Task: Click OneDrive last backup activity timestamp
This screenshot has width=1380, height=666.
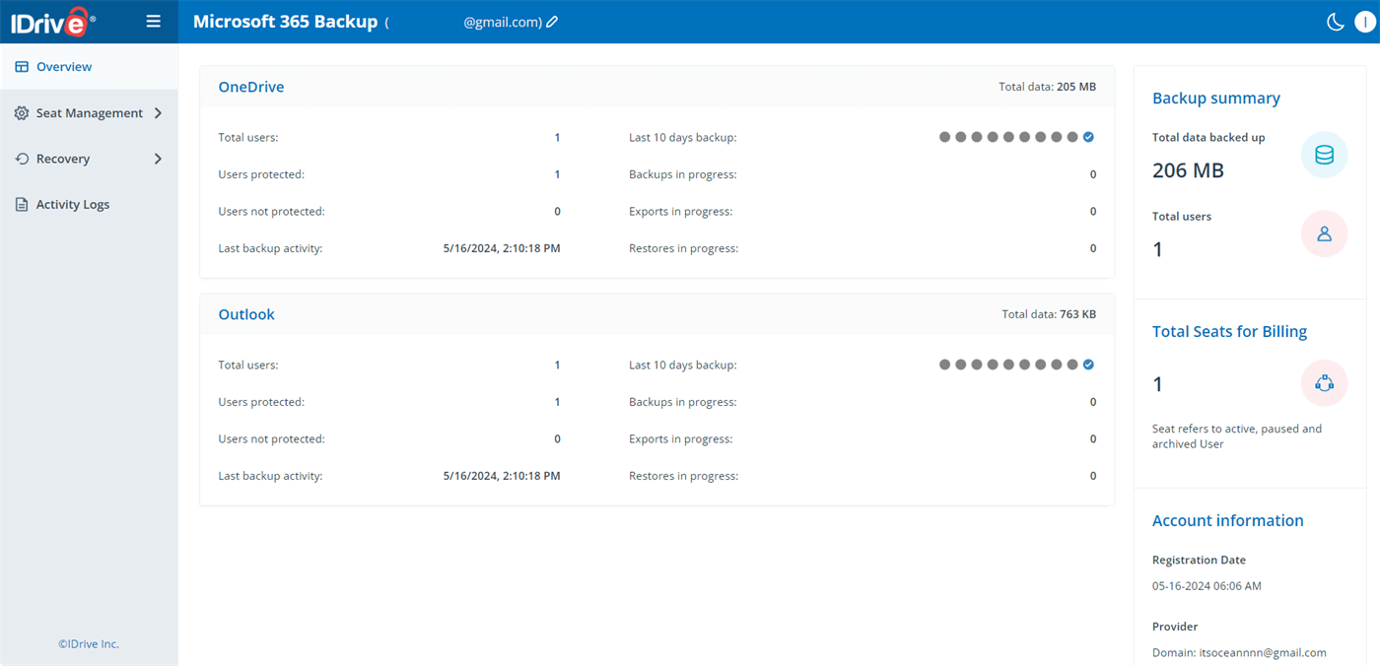Action: pos(502,248)
